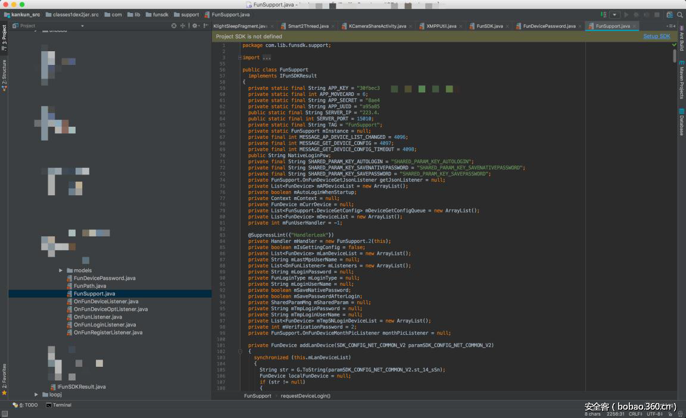
Task: Hide the Project panel with the hide icon
Action: click(204, 26)
